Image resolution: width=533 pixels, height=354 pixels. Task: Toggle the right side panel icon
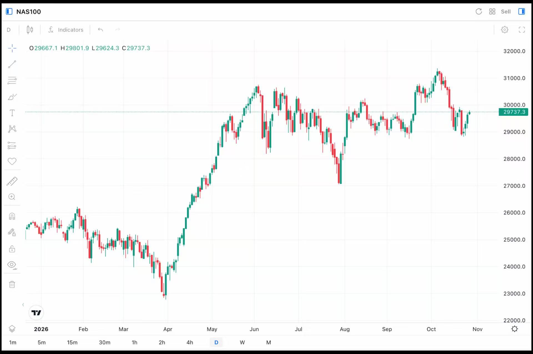click(x=522, y=11)
